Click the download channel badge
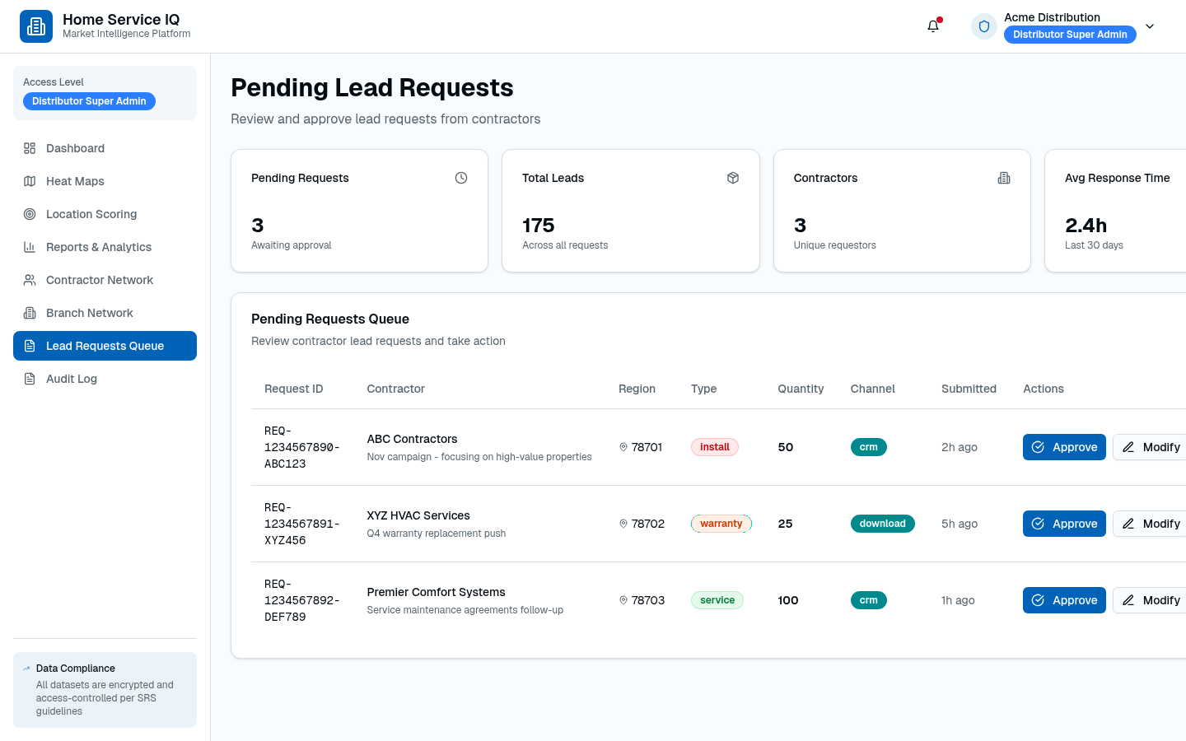The image size is (1186, 741). pos(882,524)
